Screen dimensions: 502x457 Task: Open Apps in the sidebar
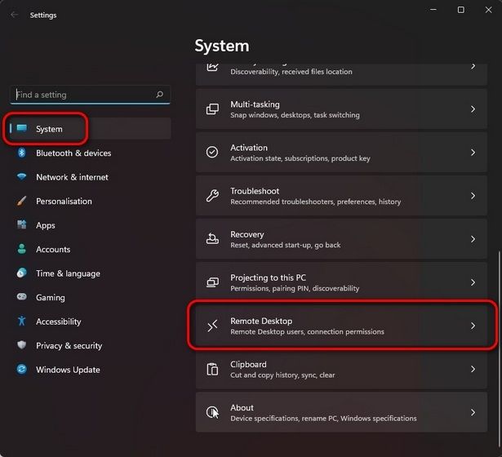point(46,225)
